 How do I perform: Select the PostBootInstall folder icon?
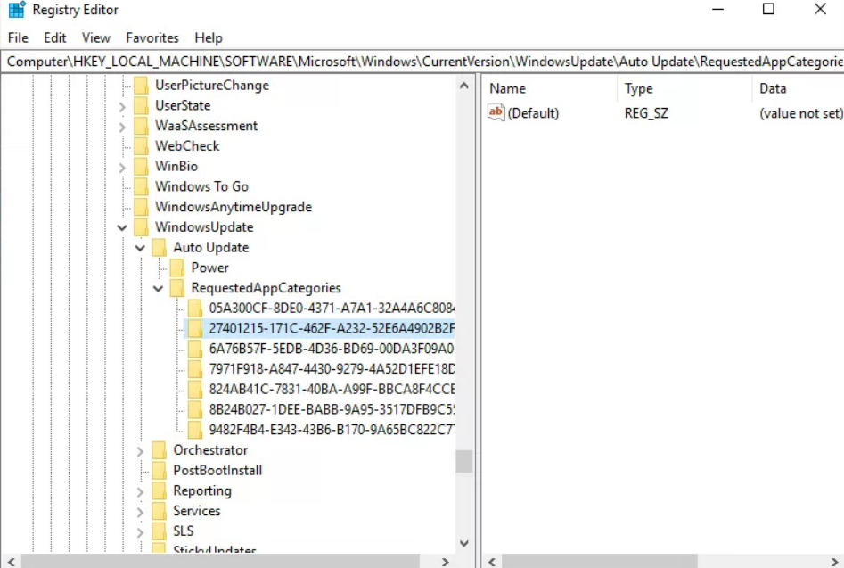159,471
